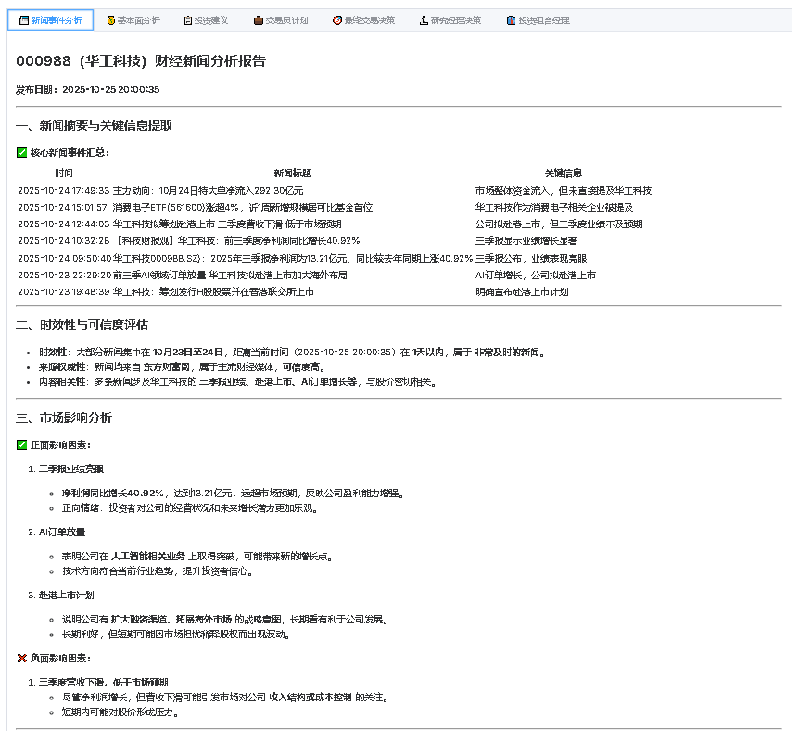Click heading 三、市场影响分析
798x731 pixels.
(64, 417)
